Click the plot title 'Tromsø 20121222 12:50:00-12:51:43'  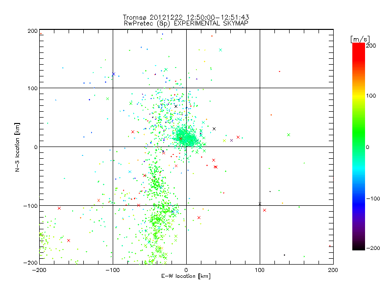186,17
